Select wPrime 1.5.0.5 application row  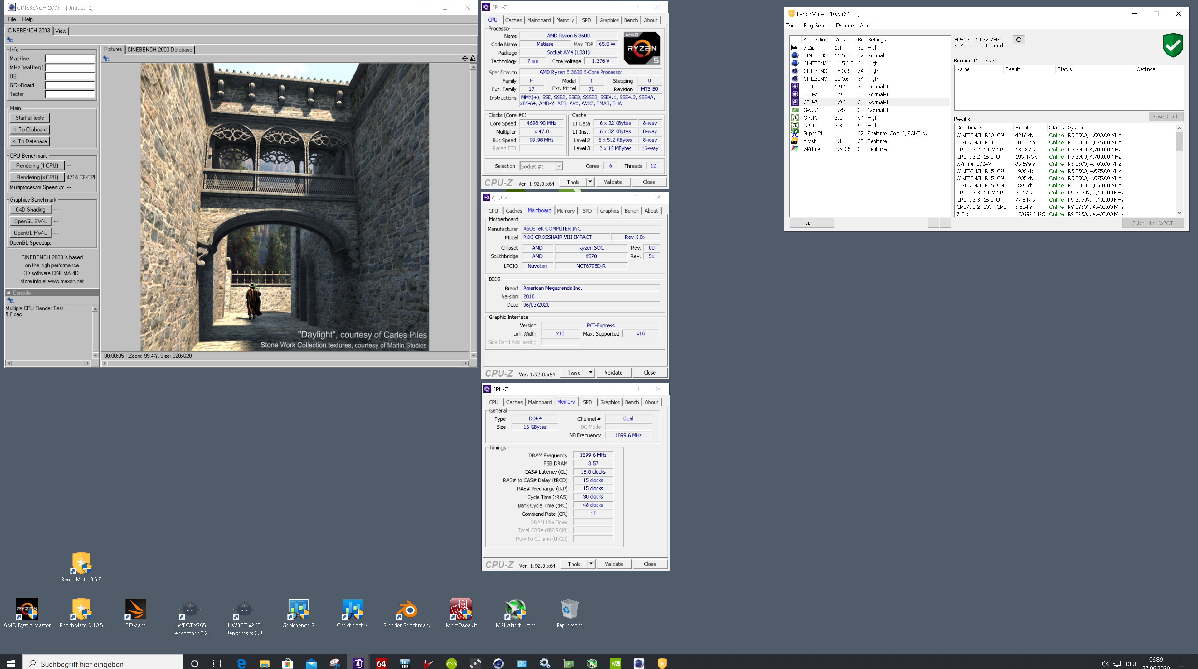(870, 149)
